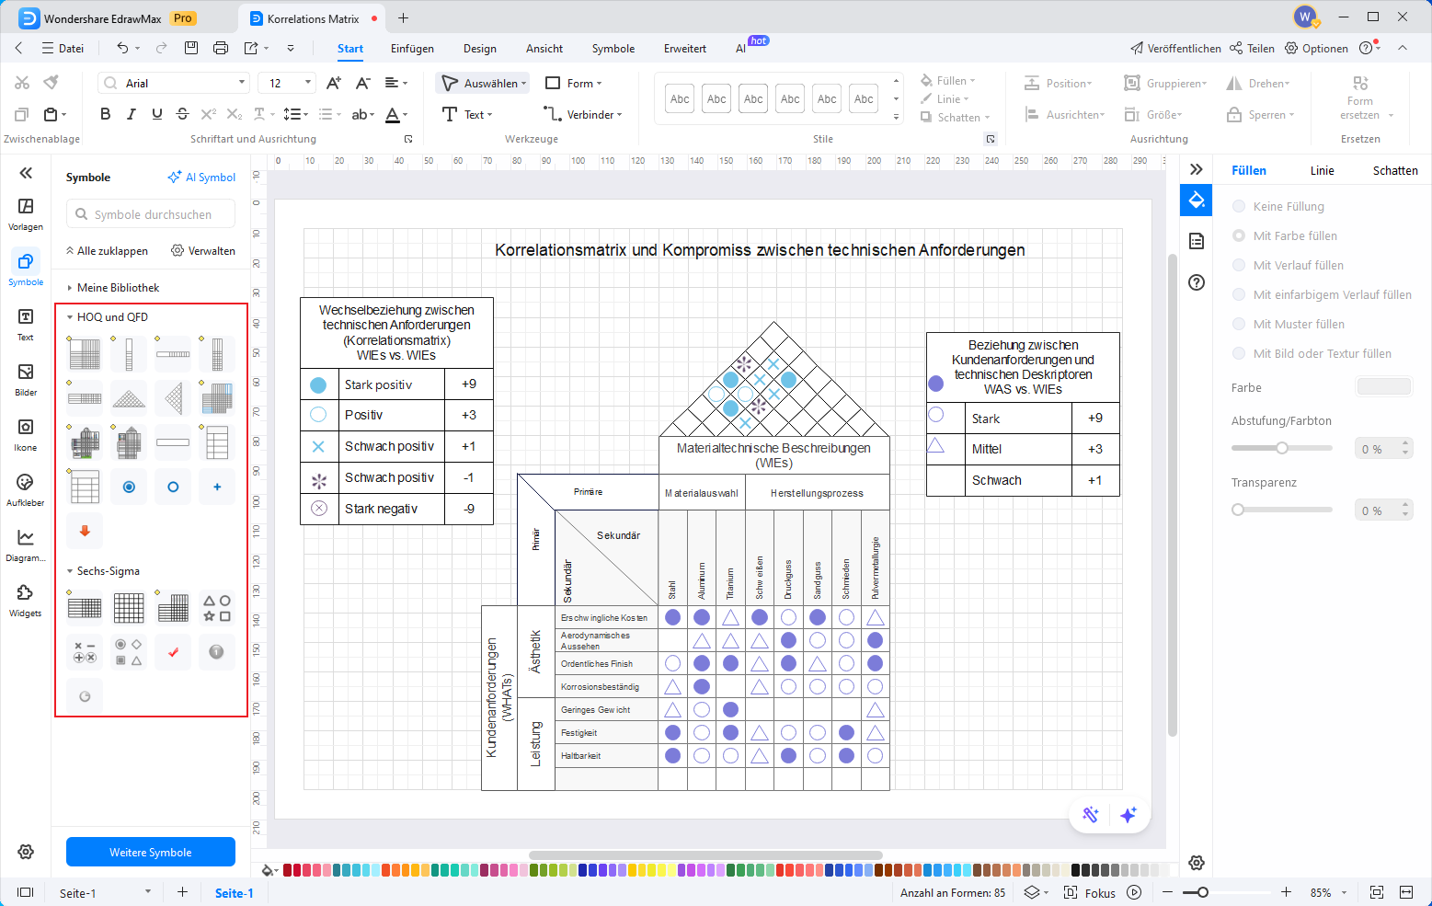The height and width of the screenshot is (906, 1432).
Task: Click the Print icon
Action: click(x=221, y=48)
